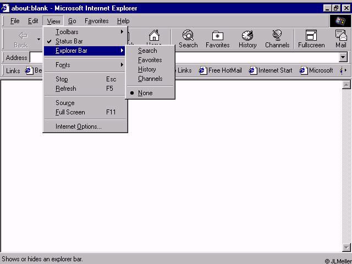Click the Free HotMail link text
Image resolution: width=352 pixels, height=264 pixels.
(225, 70)
